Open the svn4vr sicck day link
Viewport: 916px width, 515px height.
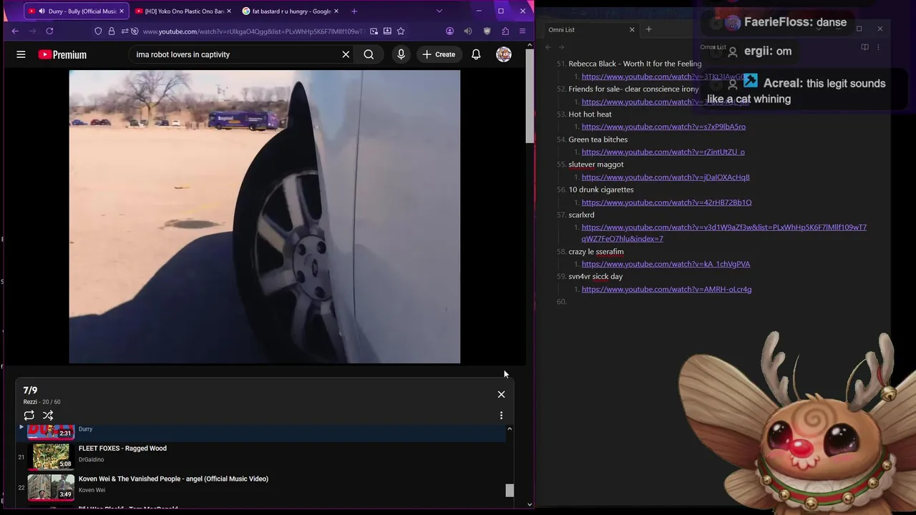coord(666,290)
